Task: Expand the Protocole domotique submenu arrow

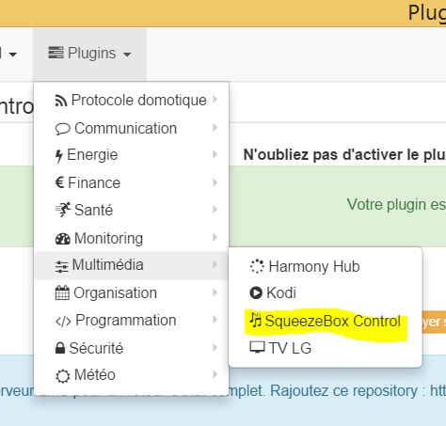Action: (215, 100)
